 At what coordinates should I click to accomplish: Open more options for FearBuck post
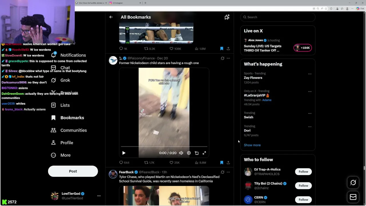pyautogui.click(x=228, y=172)
